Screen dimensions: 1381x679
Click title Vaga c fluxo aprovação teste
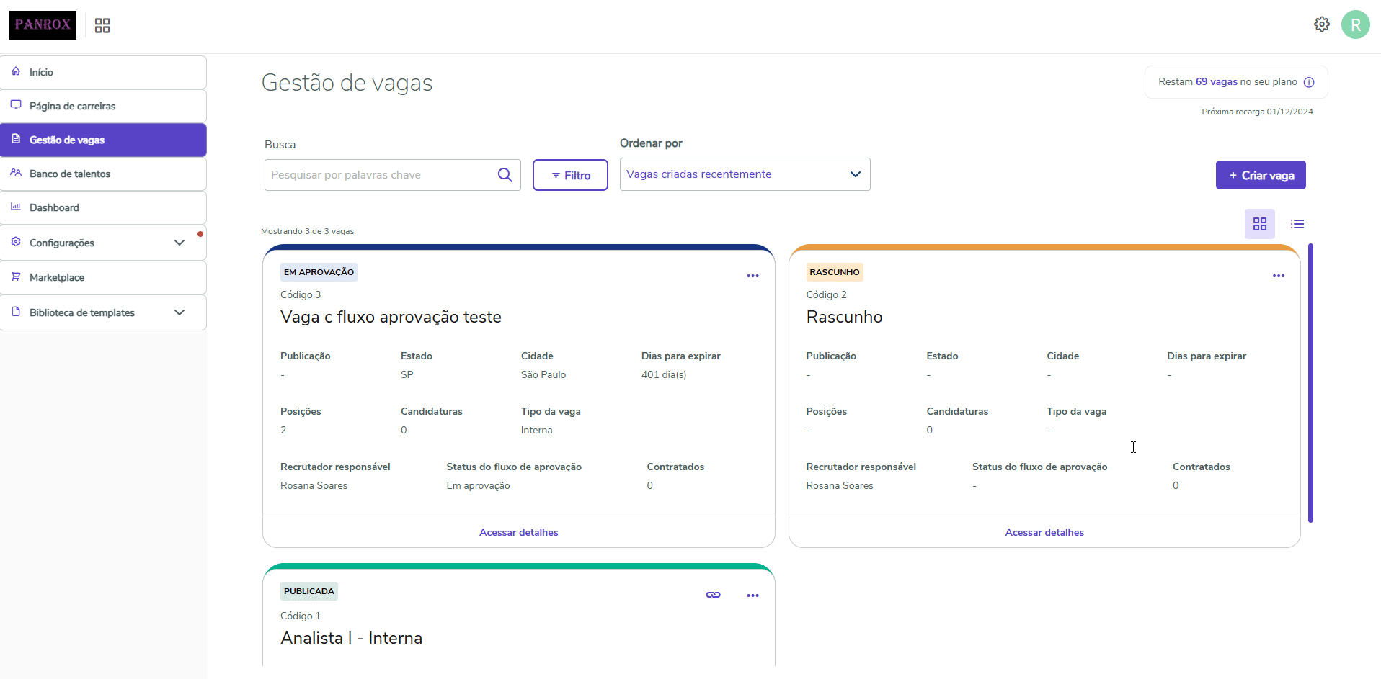391,317
